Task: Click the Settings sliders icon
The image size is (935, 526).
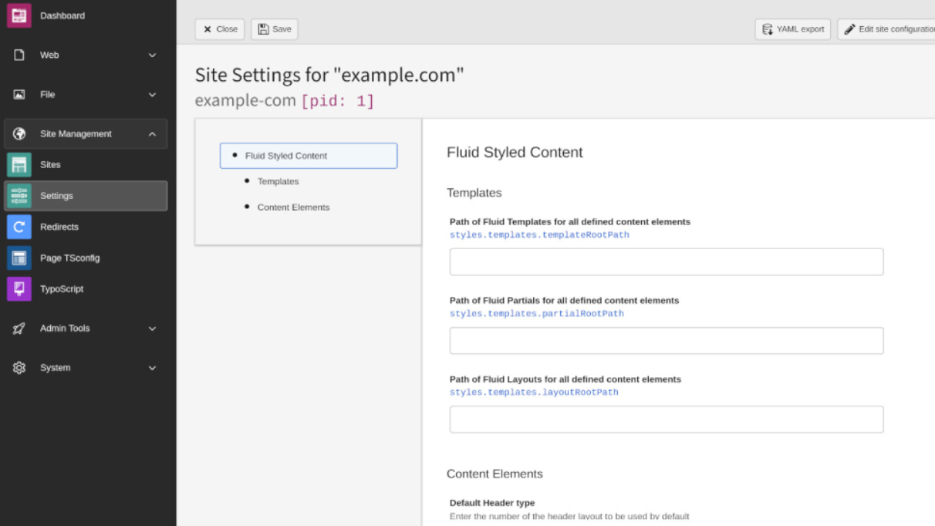Action: (19, 196)
